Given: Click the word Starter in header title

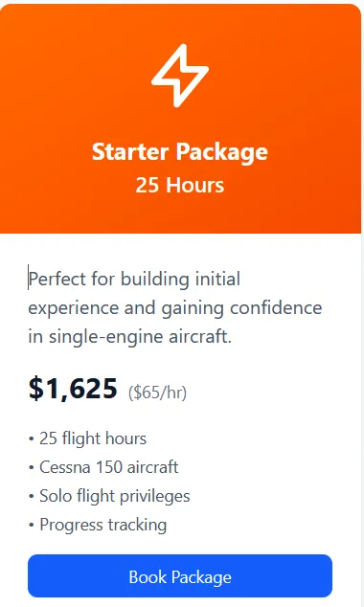Looking at the screenshot, I should tap(130, 151).
